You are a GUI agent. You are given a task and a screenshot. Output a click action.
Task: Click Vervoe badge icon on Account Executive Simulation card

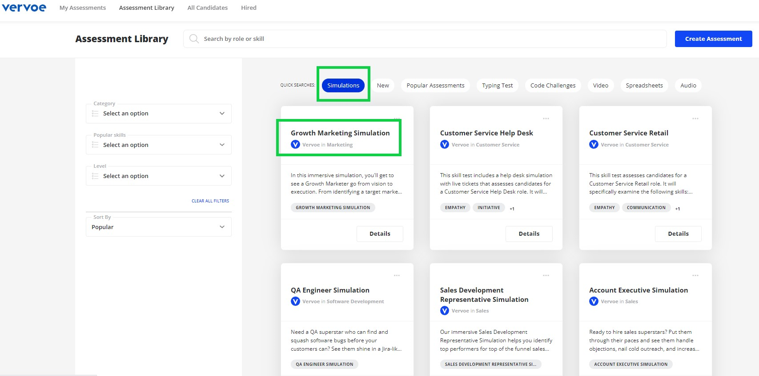tap(594, 301)
